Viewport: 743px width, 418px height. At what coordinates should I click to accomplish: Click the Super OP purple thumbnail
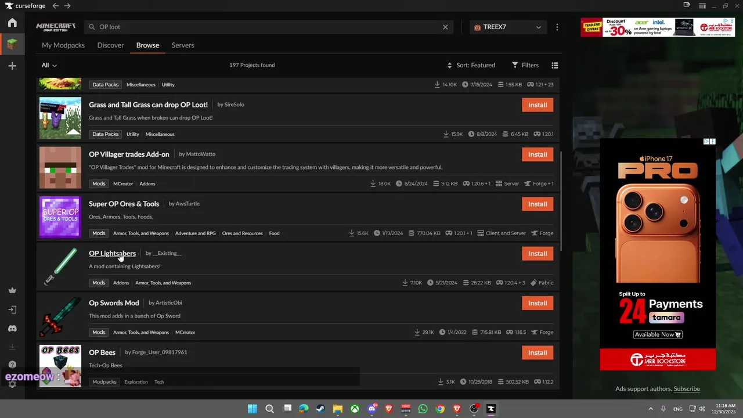coord(60,217)
